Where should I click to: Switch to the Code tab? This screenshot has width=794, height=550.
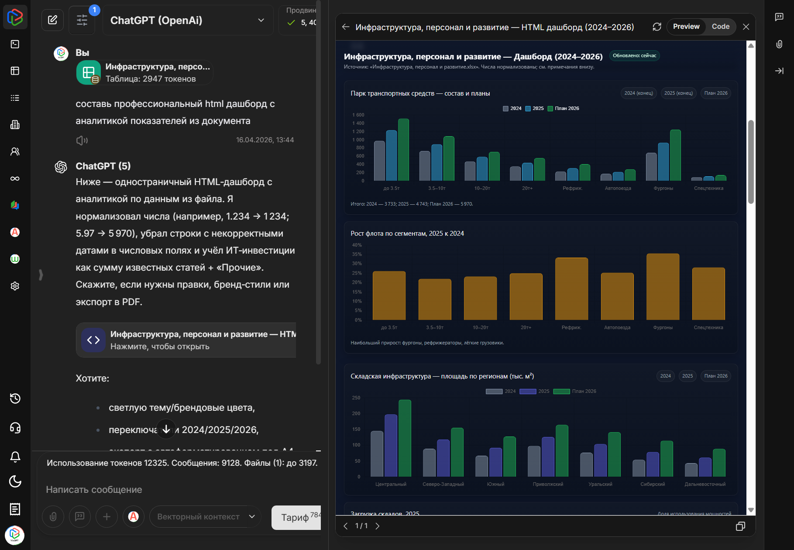click(x=720, y=27)
